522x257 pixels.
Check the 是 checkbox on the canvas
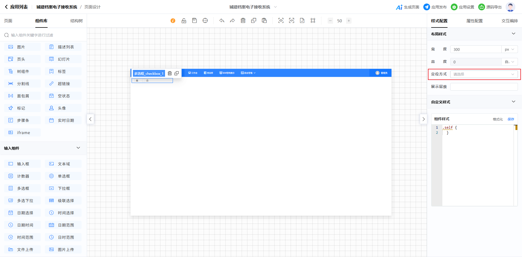[x=134, y=81]
